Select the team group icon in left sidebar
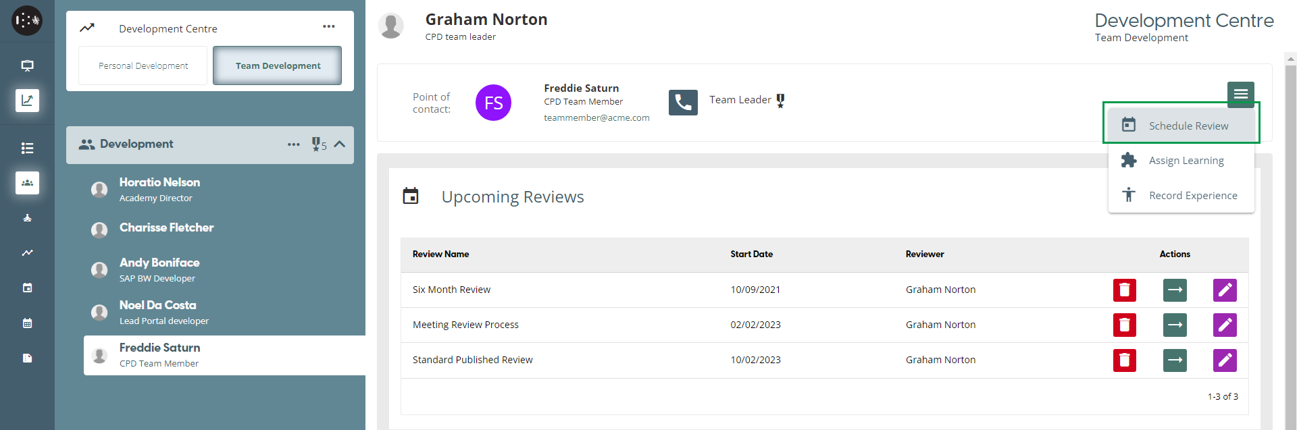 point(27,183)
